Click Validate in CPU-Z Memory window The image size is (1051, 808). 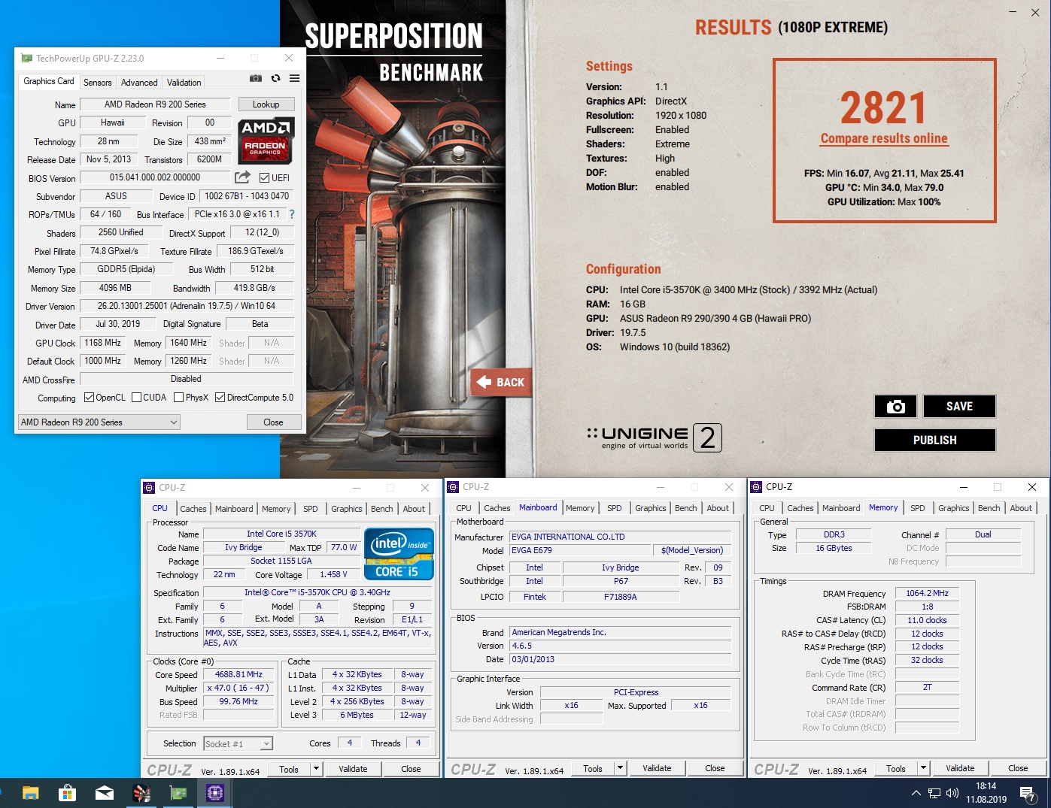[x=960, y=768]
